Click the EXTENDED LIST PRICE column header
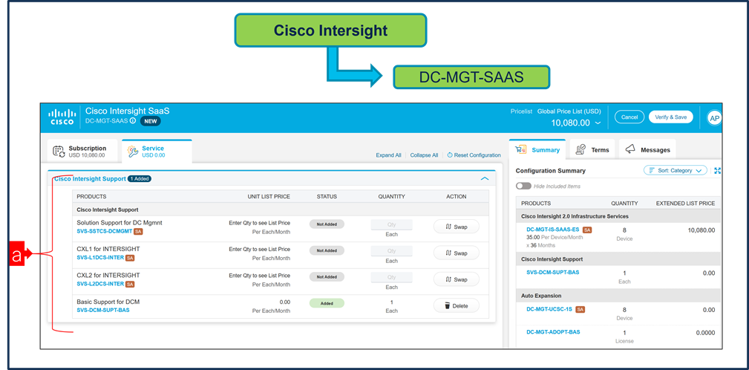 click(685, 203)
